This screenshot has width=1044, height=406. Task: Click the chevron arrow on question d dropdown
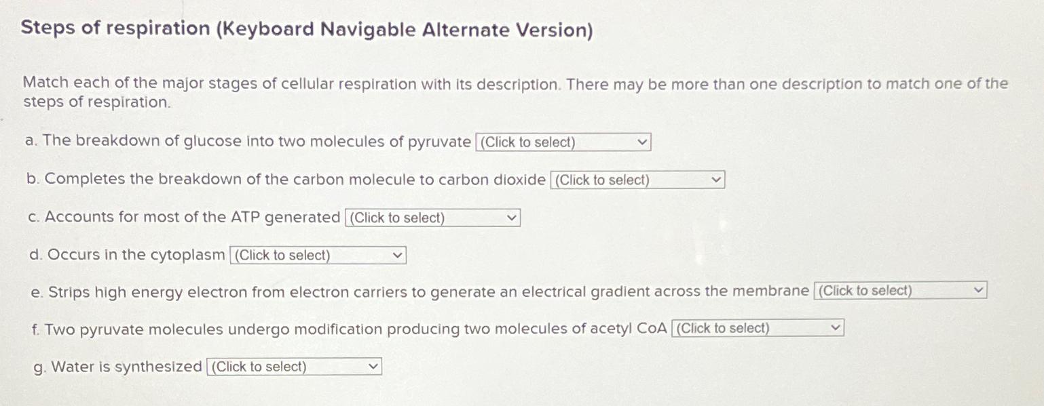(397, 255)
